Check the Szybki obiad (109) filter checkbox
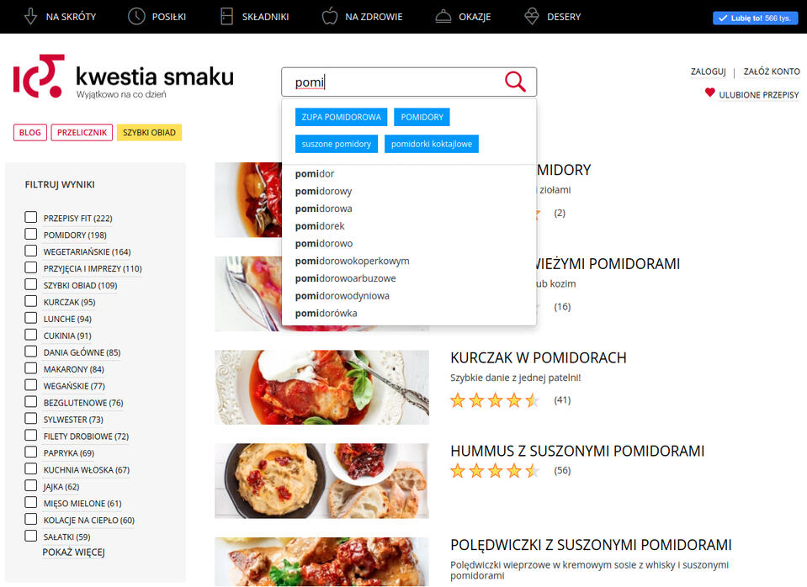807x587 pixels. [x=31, y=284]
